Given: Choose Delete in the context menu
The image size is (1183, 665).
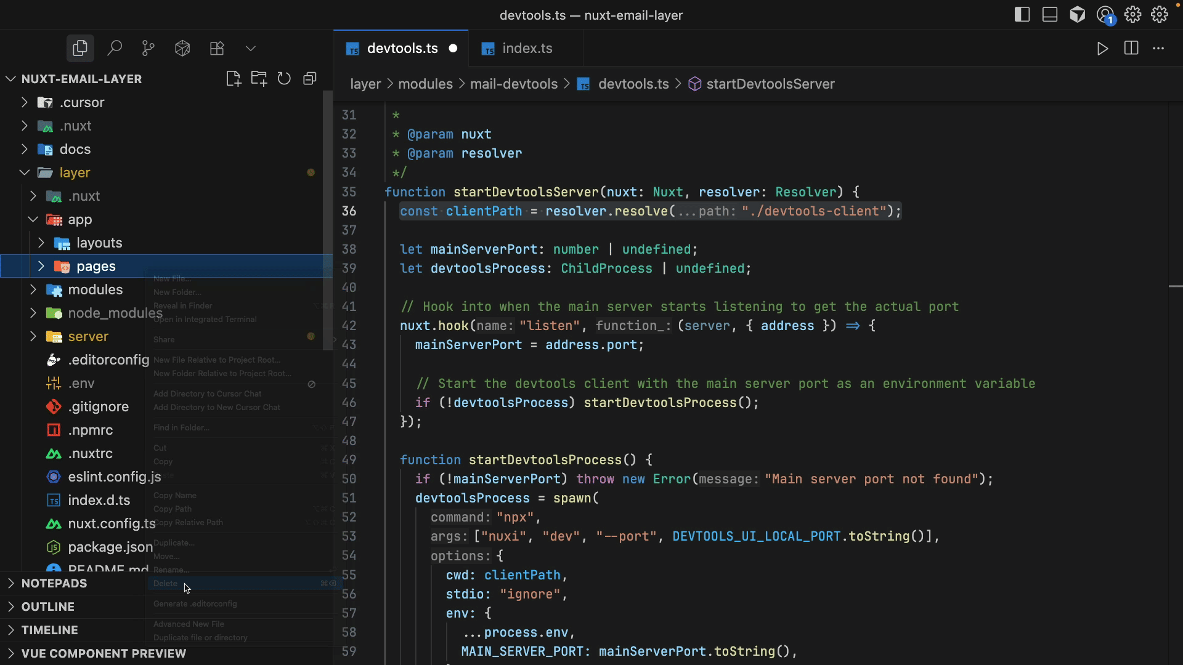Looking at the screenshot, I should (165, 583).
